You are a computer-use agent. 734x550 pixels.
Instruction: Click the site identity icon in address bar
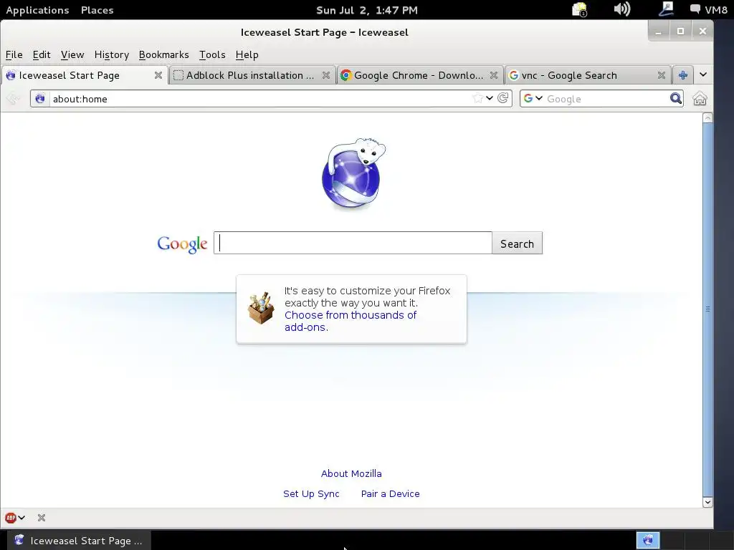click(x=40, y=99)
